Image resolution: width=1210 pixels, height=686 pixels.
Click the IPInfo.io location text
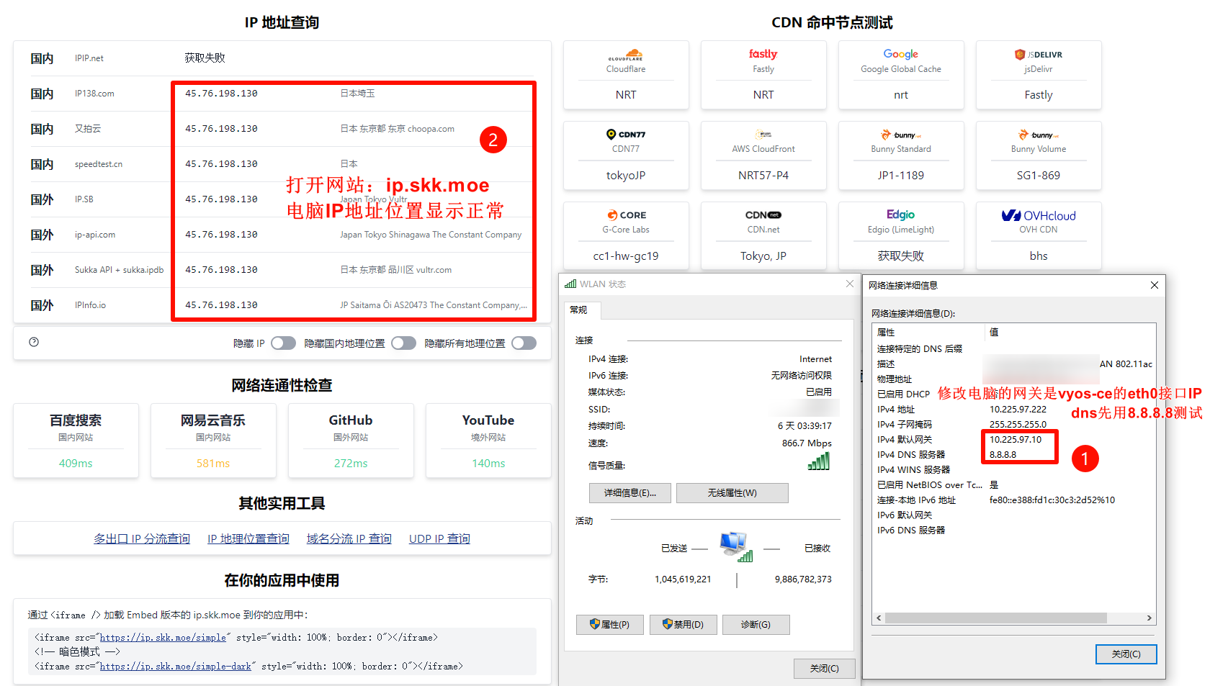click(x=434, y=305)
